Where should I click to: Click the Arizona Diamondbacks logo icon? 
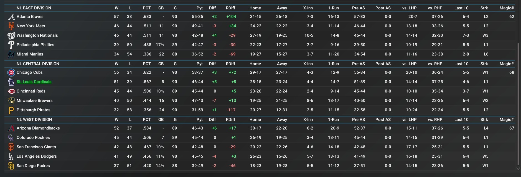11,128
